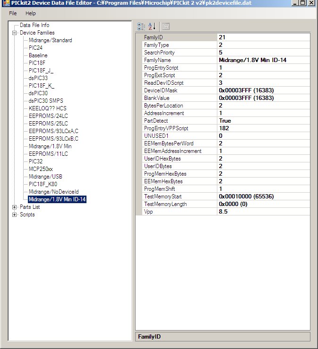318x349 pixels.
Task: Select the KEELOQ?? HCS family
Action: 48,108
